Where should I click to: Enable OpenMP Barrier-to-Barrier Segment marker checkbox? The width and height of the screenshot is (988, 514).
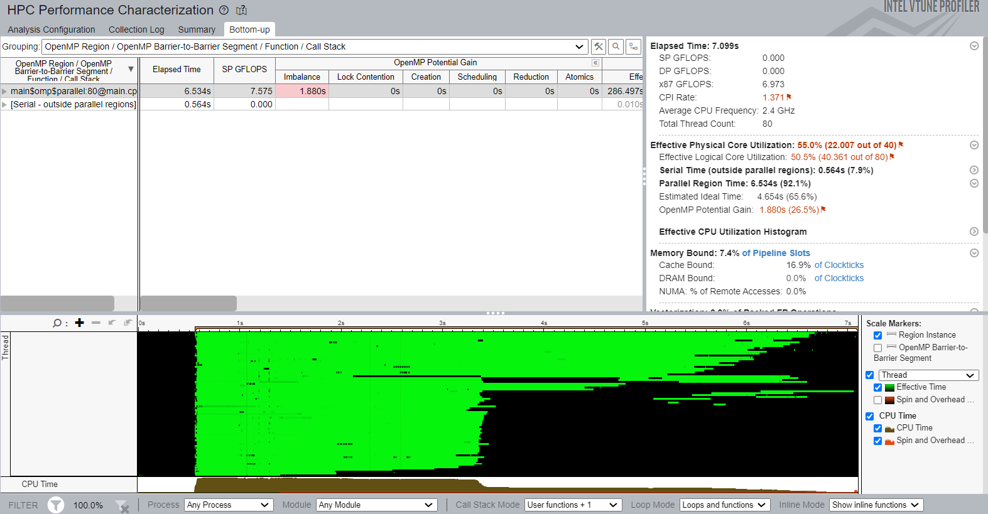tap(877, 348)
